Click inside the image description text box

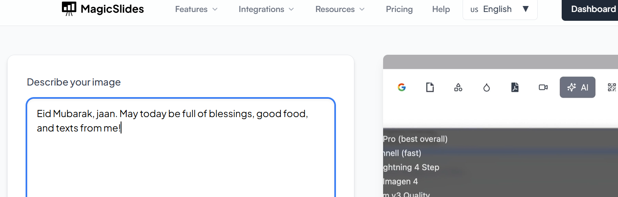tap(181, 160)
